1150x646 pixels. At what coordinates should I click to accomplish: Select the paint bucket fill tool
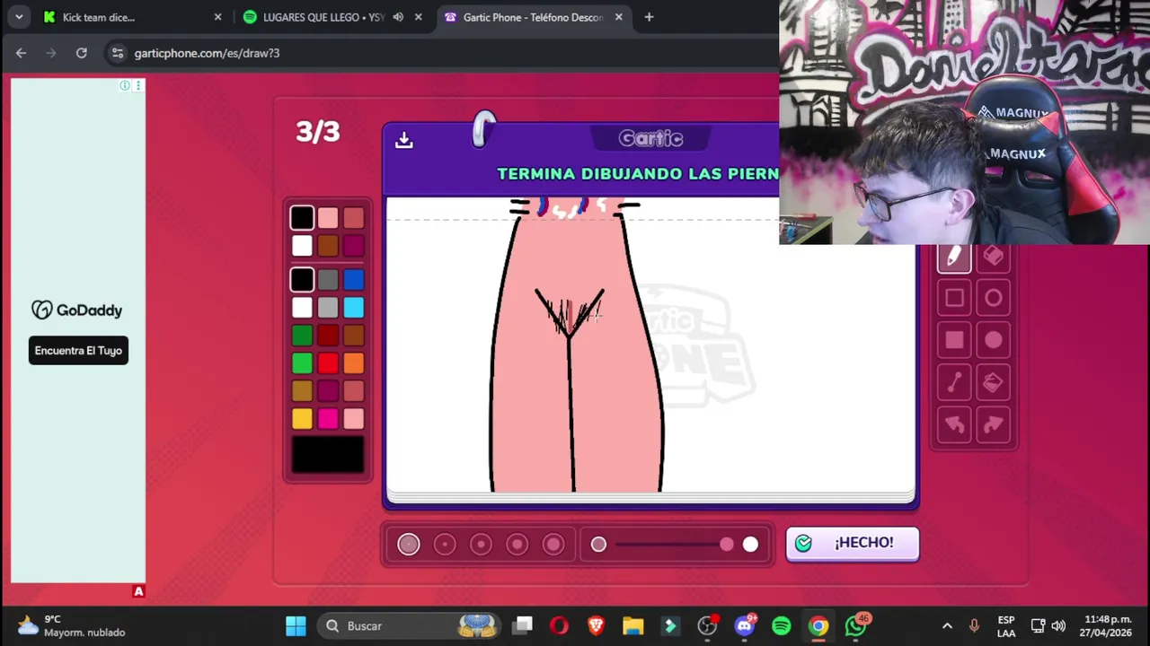(x=993, y=383)
